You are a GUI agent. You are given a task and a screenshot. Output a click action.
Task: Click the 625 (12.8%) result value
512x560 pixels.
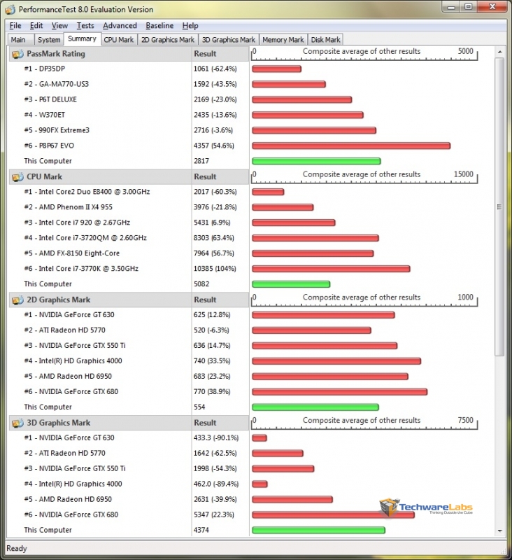pyautogui.click(x=212, y=315)
